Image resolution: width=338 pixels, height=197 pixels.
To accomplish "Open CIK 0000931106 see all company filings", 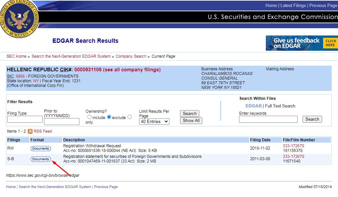I will click(118, 70).
